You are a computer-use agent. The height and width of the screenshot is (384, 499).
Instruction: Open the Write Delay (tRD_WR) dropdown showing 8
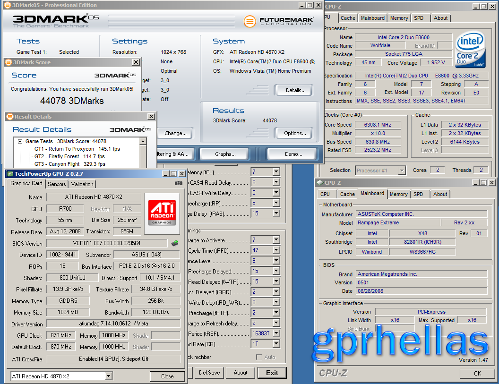276,302
